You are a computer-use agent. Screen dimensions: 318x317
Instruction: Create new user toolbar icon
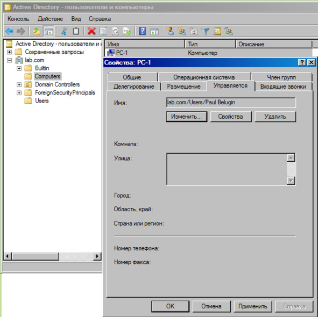[170, 31]
